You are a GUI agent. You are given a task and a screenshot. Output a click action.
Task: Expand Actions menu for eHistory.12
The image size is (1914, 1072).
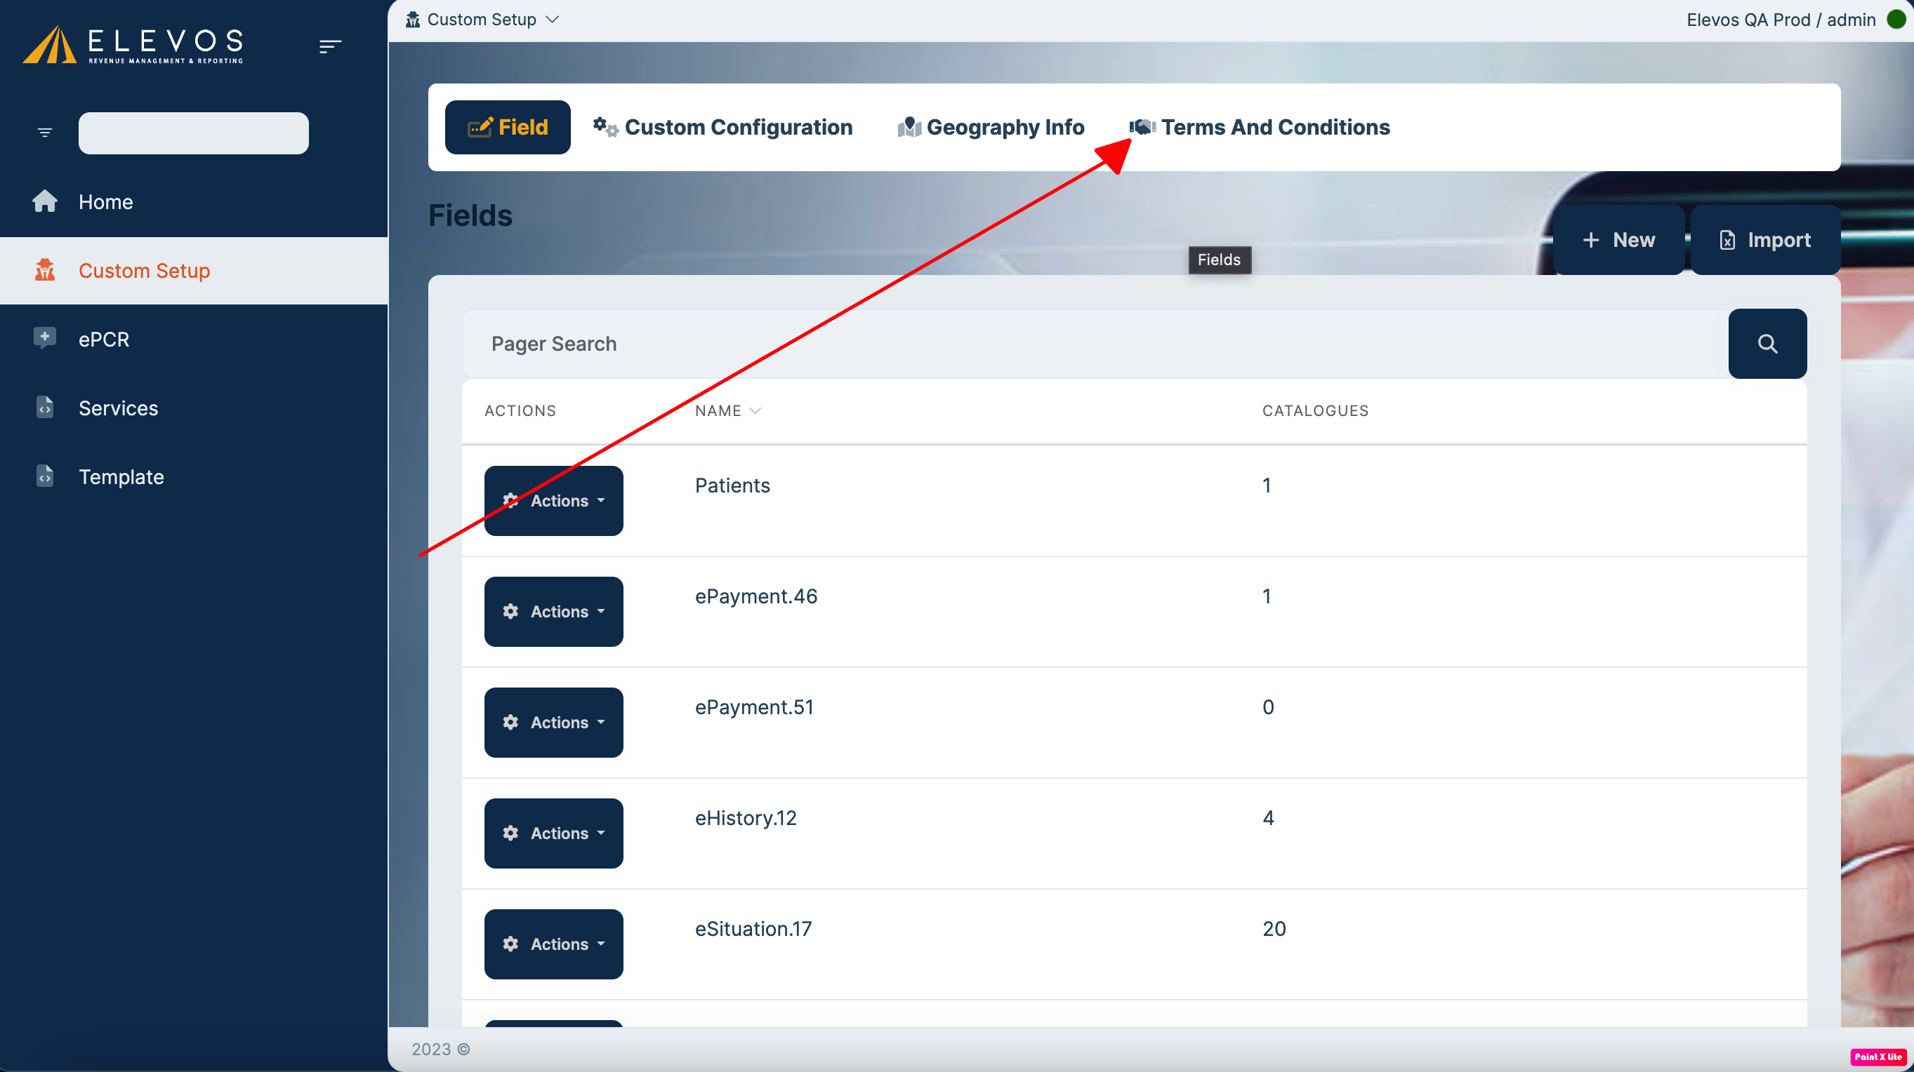553,833
